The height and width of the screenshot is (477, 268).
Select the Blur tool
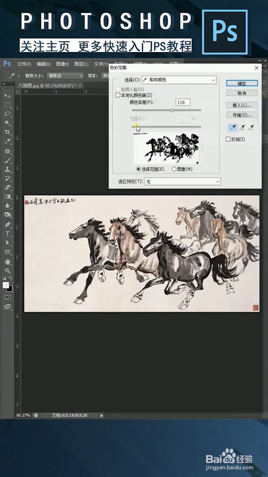point(7,206)
